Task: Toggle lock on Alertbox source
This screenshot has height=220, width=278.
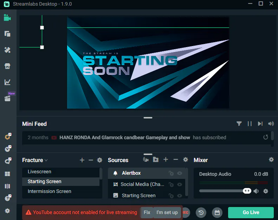Action: (x=171, y=173)
